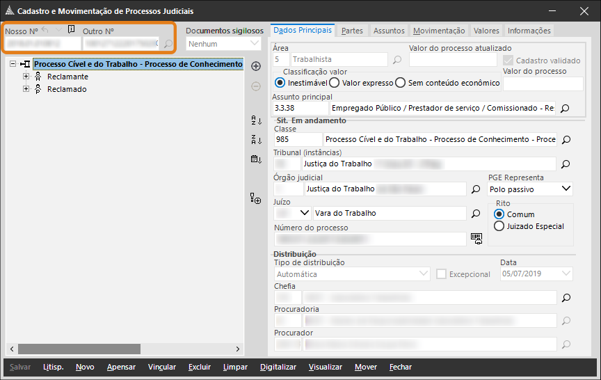Choose the Juizado Especial rito option
Screen dimensions: 601x380
(x=499, y=226)
